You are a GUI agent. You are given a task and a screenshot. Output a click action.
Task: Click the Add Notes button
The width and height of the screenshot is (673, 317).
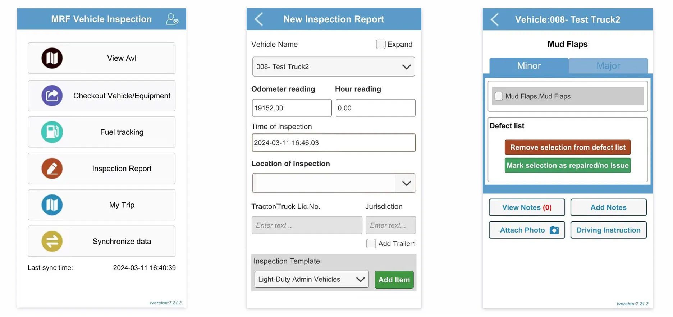tap(608, 207)
